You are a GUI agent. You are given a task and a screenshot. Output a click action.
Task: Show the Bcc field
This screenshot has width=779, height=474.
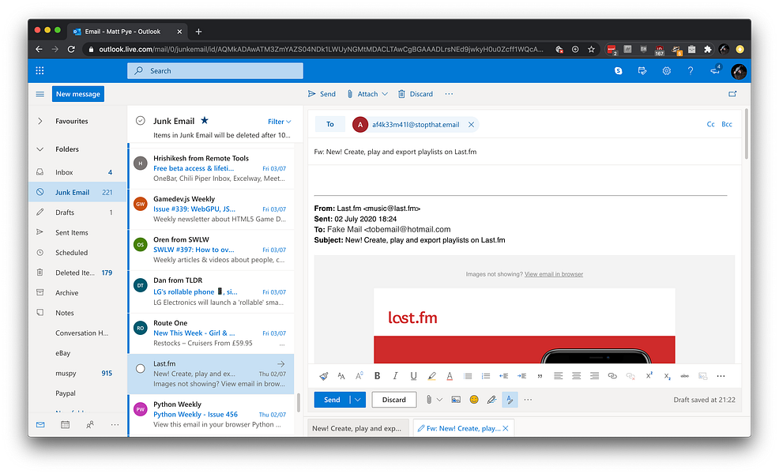coord(727,124)
